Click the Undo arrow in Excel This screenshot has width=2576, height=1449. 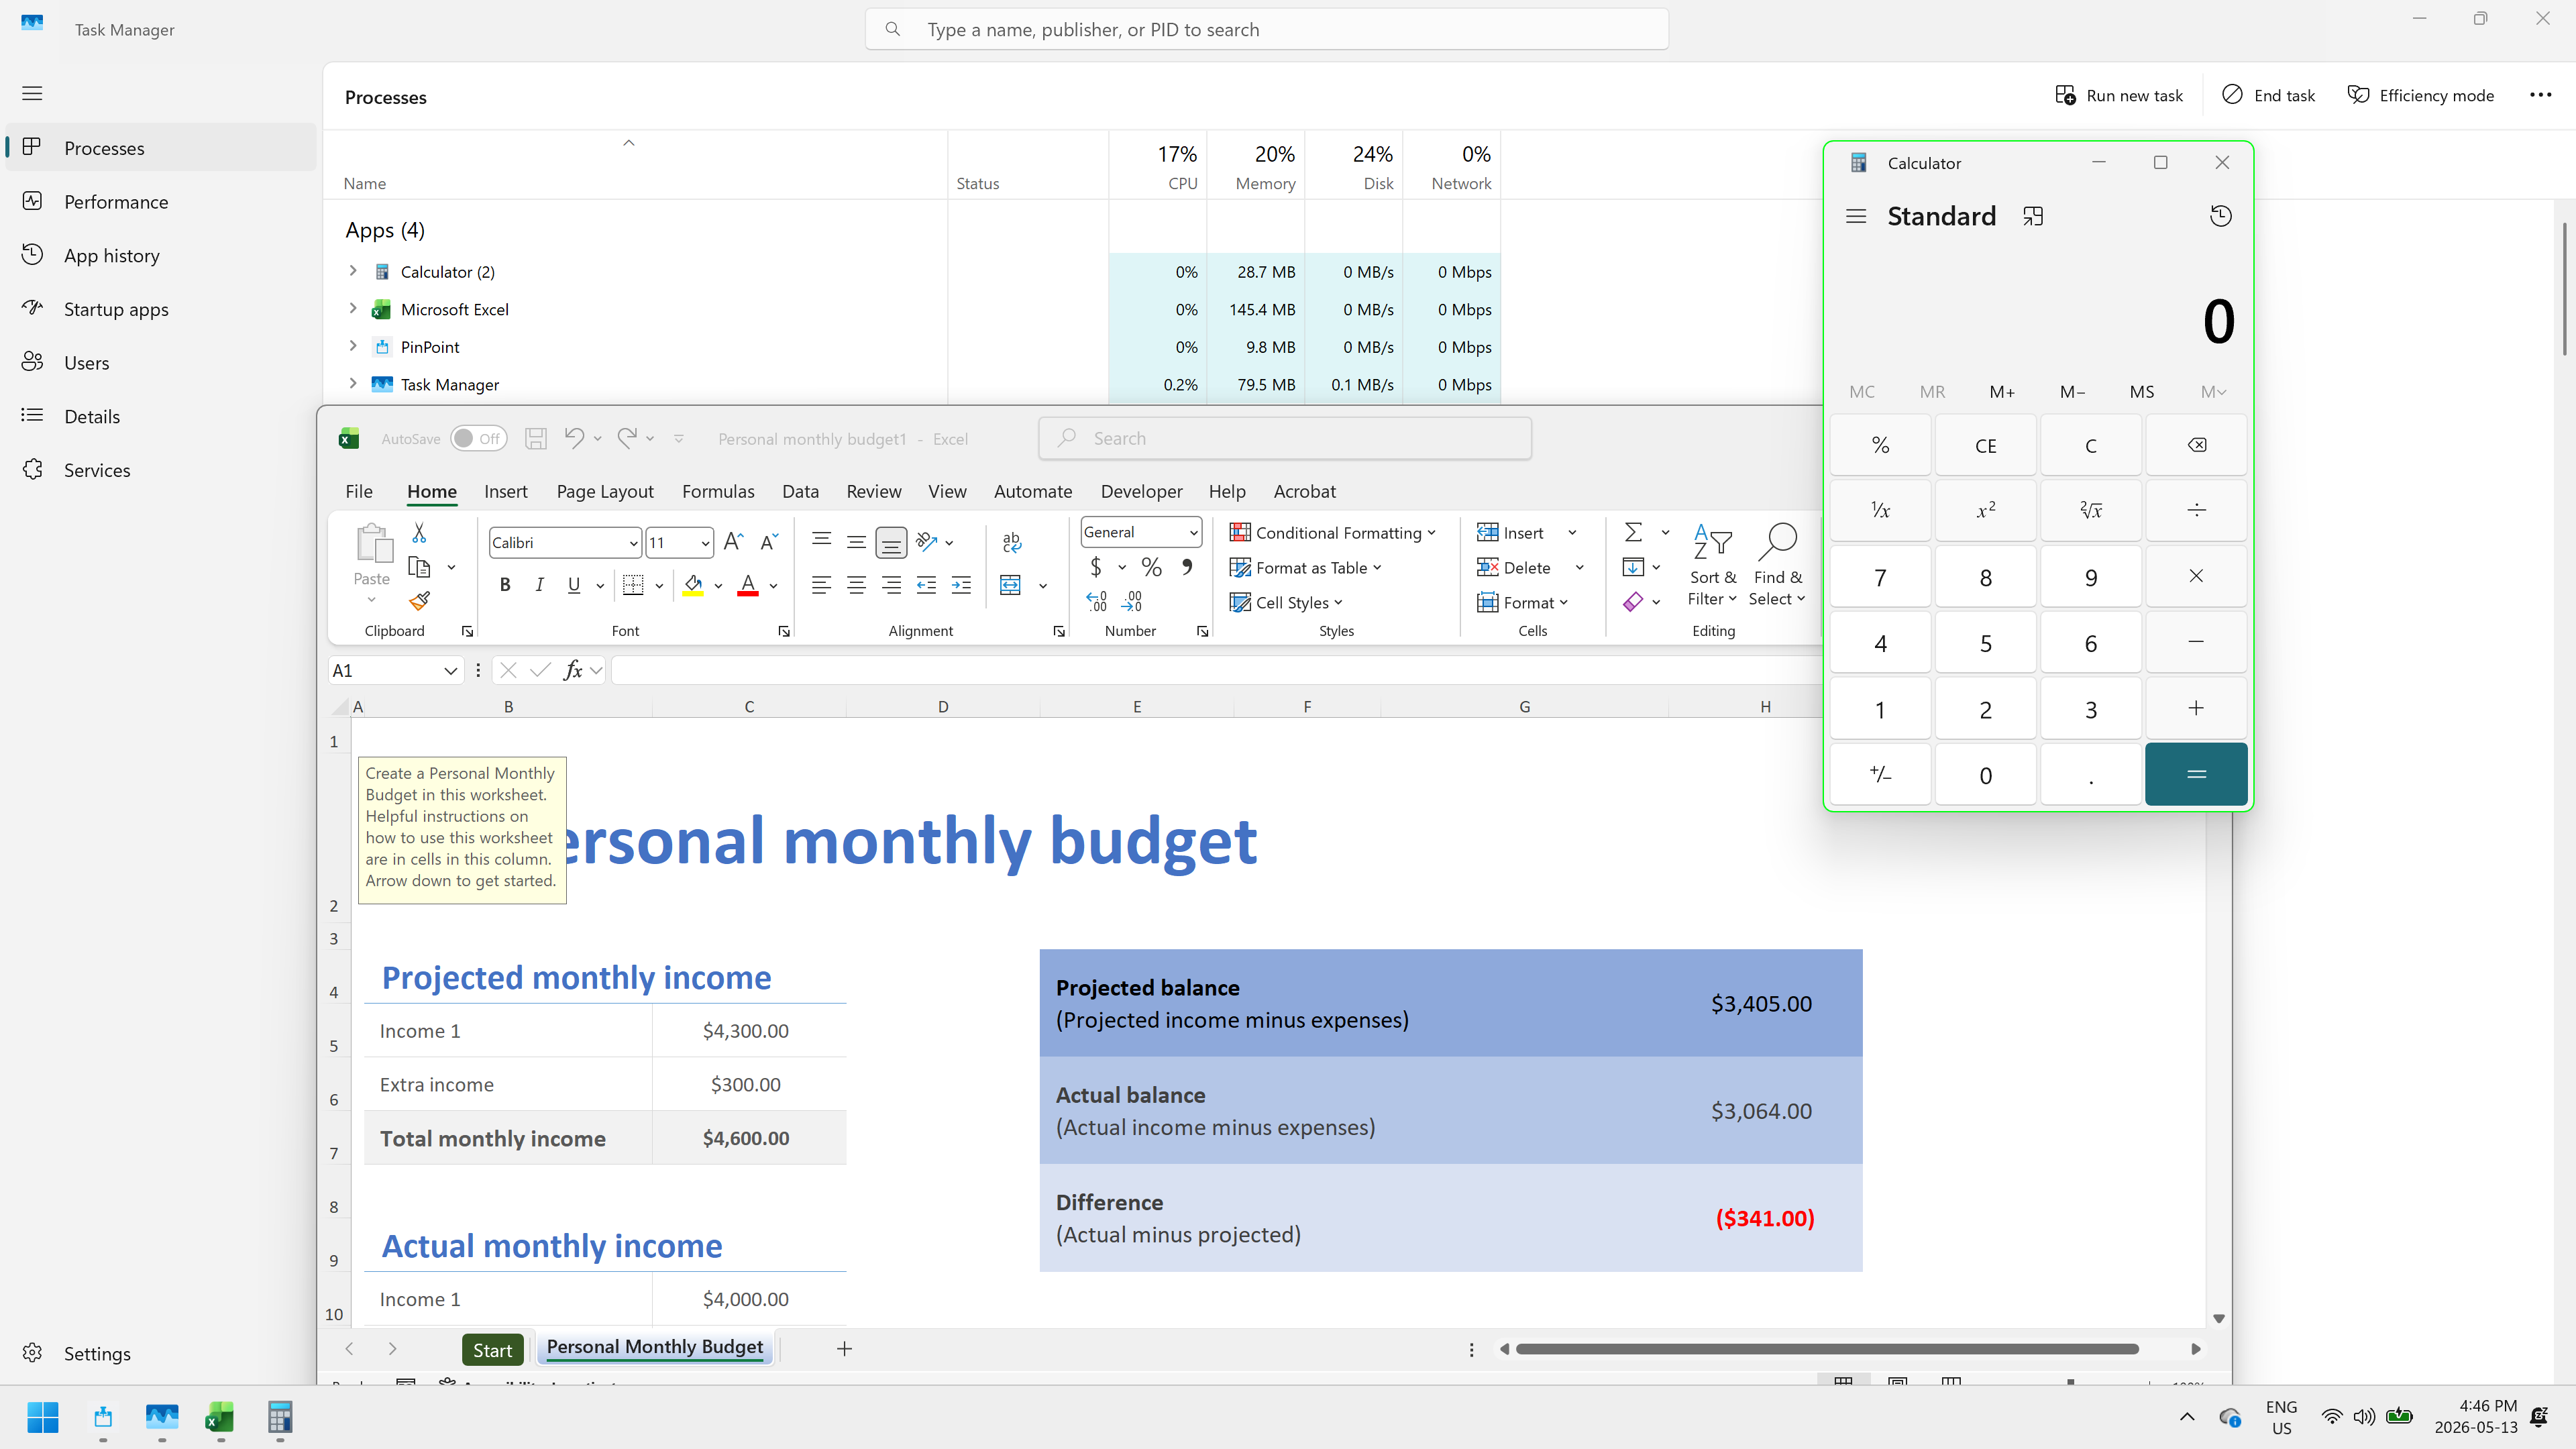(574, 438)
